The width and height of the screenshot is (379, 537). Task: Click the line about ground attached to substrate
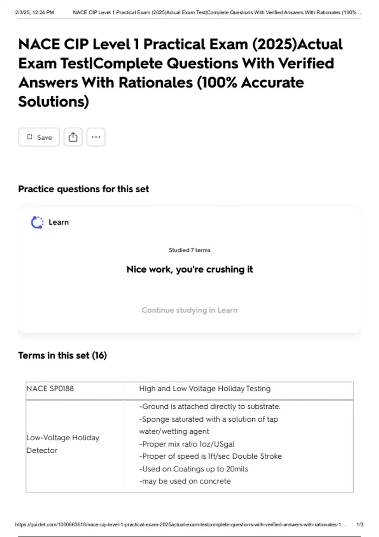pyautogui.click(x=210, y=407)
